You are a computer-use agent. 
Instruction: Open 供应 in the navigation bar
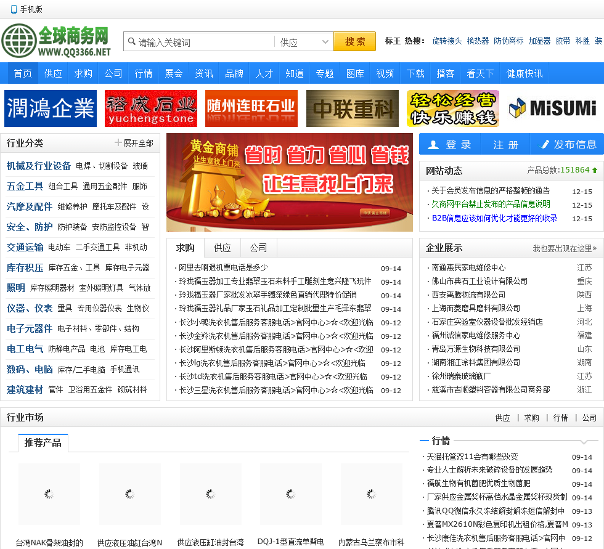coord(53,73)
